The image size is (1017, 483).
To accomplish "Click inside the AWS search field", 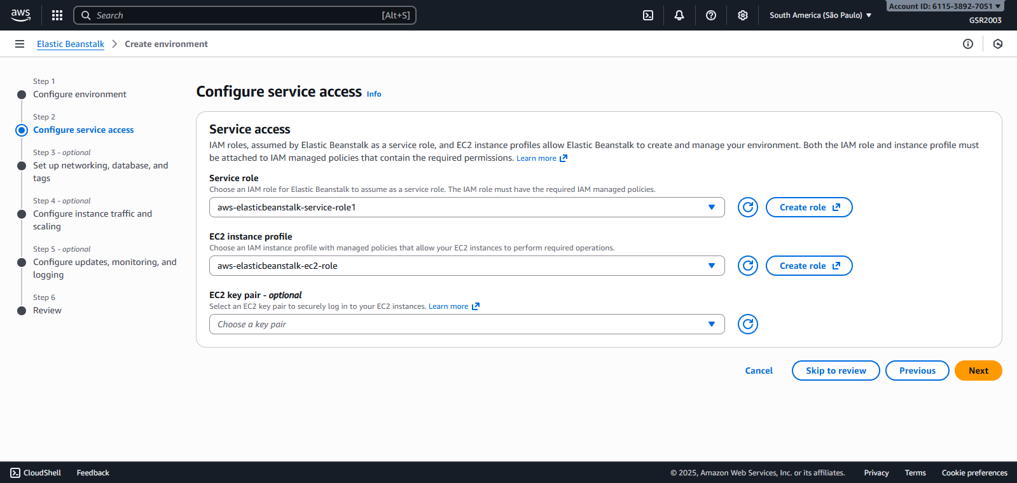I will (x=245, y=15).
